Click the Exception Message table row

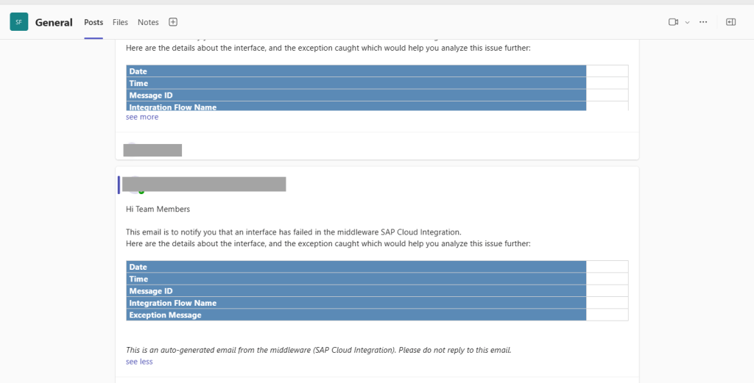(356, 315)
